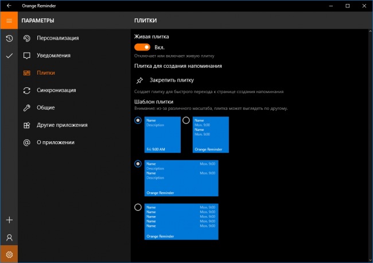
Task: Open the Другие приложения section
Action: pyautogui.click(x=74, y=125)
